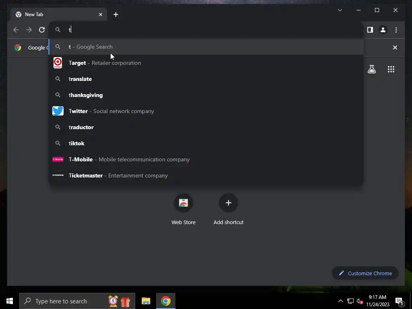Click the taskbar search box

(77, 301)
